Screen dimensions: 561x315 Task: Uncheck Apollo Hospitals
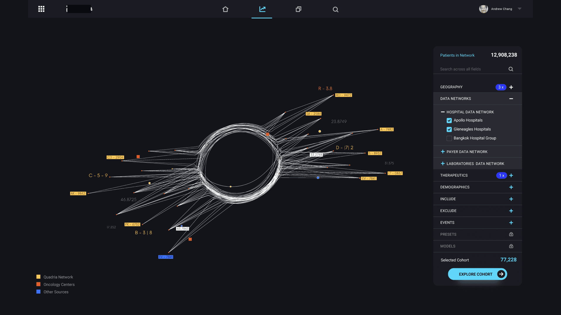[449, 120]
